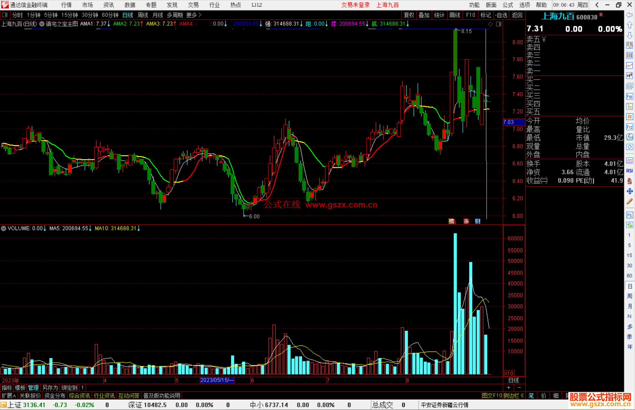This screenshot has width=635, height=410.
Task: Toggle the VOLUME indicator round button
Action: [x=4, y=228]
